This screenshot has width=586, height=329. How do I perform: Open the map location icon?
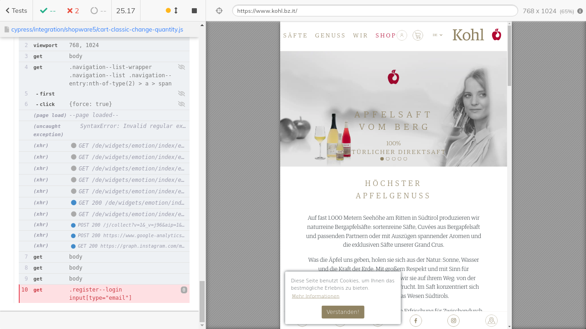(491, 320)
